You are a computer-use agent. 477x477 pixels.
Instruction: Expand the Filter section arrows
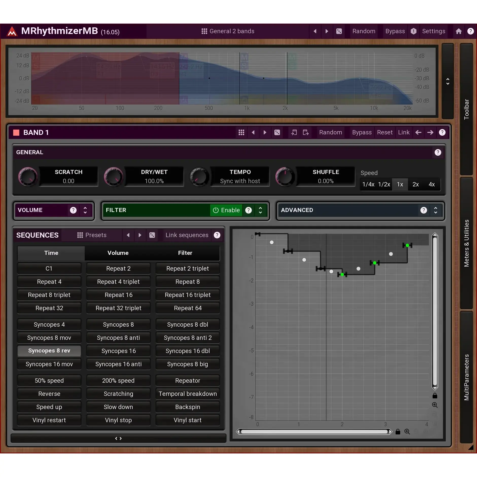(x=260, y=210)
